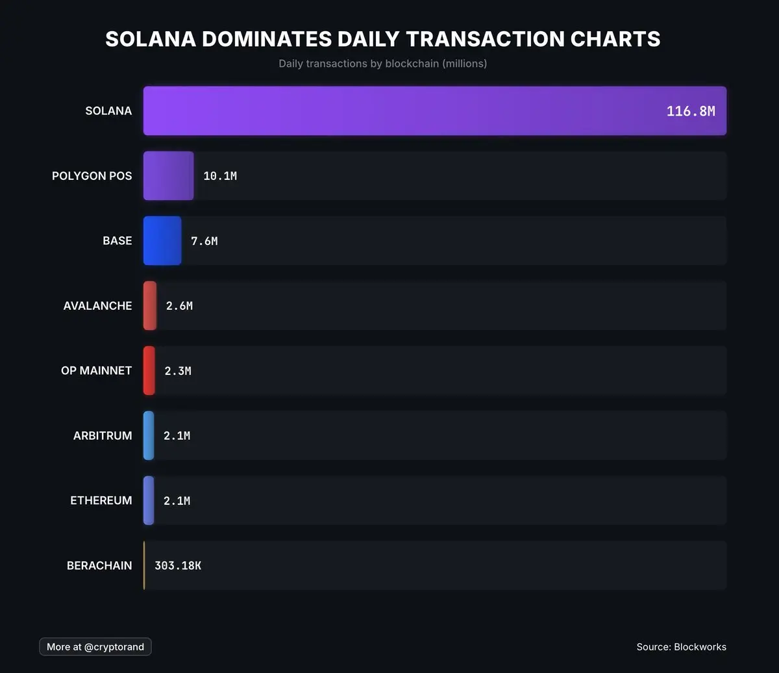Click the 116.8M value on Solana bar
The width and height of the screenshot is (779, 673).
pyautogui.click(x=691, y=112)
